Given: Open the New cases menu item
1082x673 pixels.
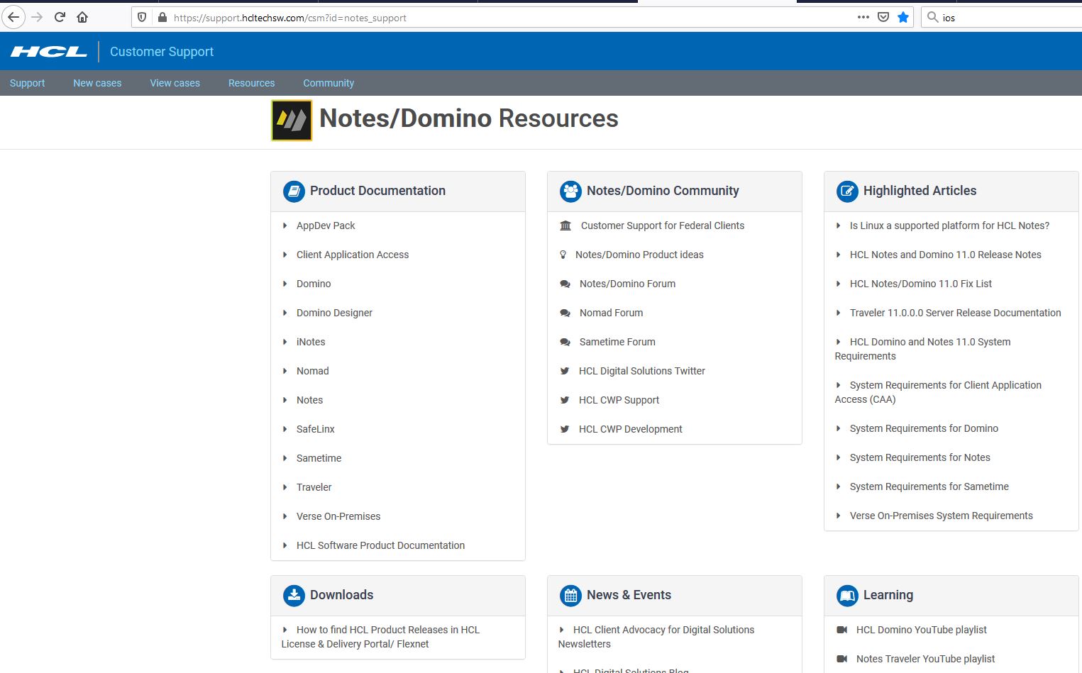Looking at the screenshot, I should point(97,83).
